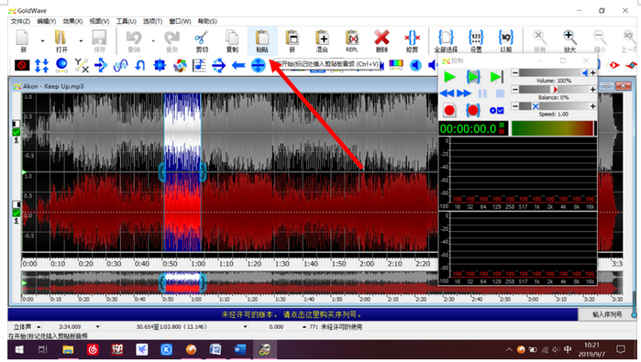Click the 粘贴 (Paste) clipboard icon
Viewport: 641px width, 362px height.
coord(262,38)
